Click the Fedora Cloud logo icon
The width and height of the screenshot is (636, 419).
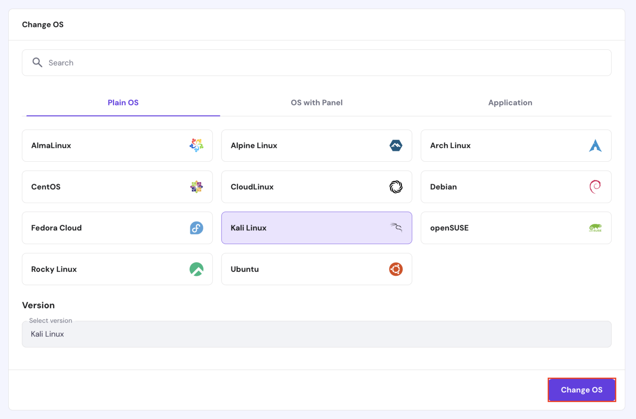196,228
